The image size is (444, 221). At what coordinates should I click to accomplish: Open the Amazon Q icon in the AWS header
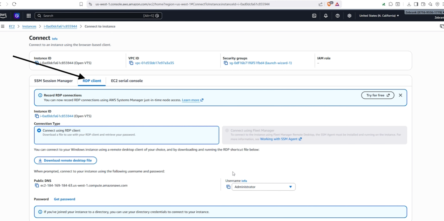click(17, 16)
